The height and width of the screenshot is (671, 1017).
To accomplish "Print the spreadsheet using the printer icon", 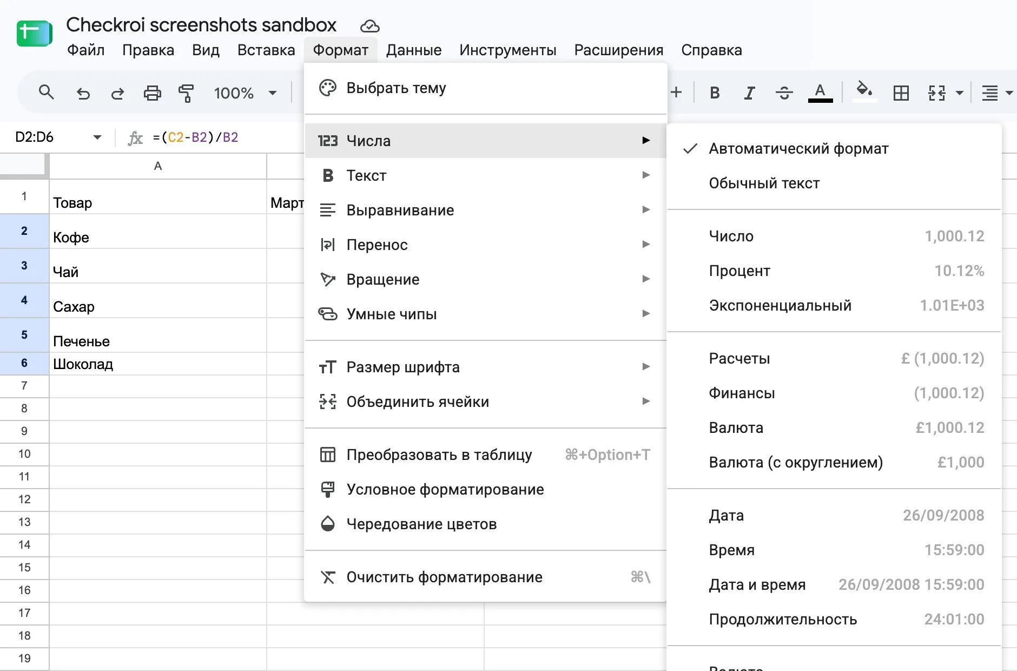I will coord(152,93).
